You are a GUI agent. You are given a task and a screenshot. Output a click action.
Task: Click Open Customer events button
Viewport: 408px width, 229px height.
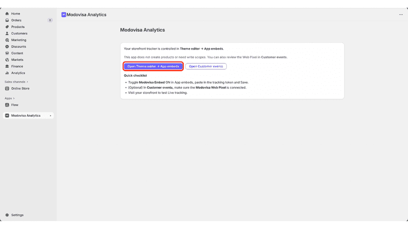click(206, 66)
